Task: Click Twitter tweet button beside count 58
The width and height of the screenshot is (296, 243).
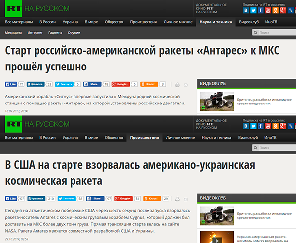Action: pos(67,199)
